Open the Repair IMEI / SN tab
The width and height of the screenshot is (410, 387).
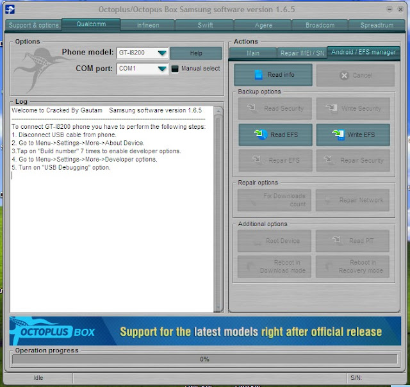click(302, 53)
